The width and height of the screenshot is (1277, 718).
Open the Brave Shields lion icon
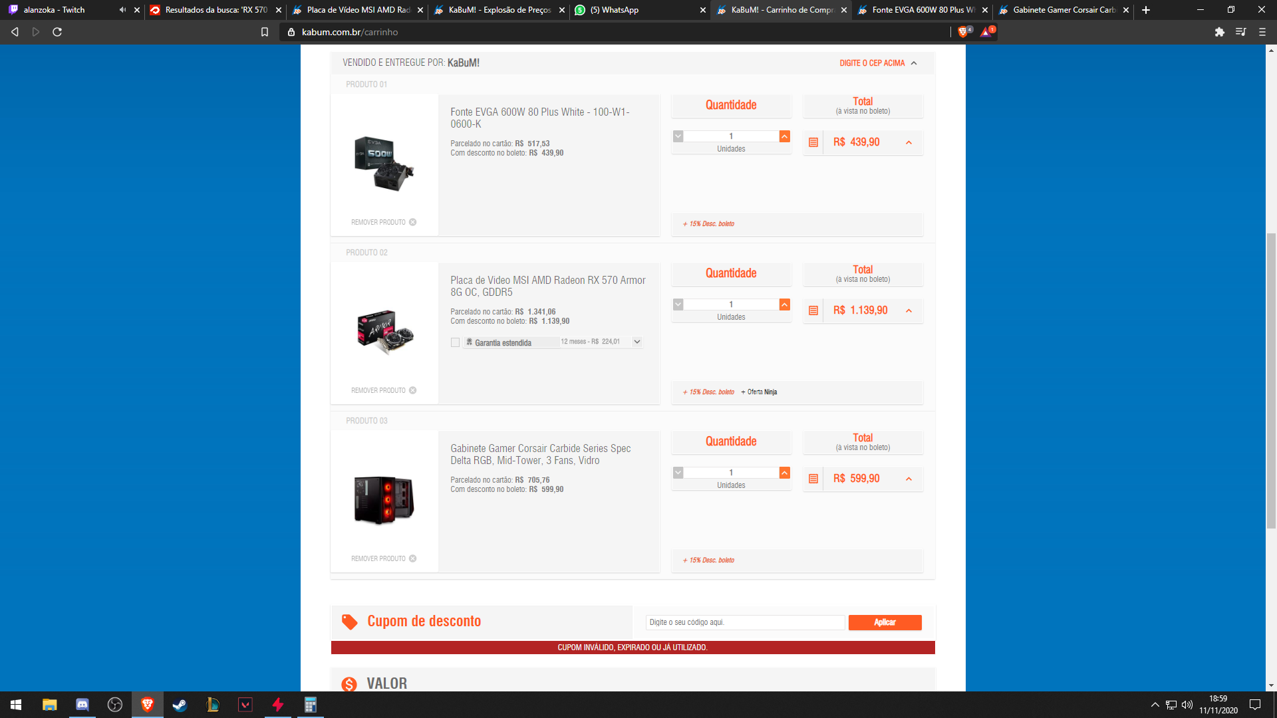(964, 32)
